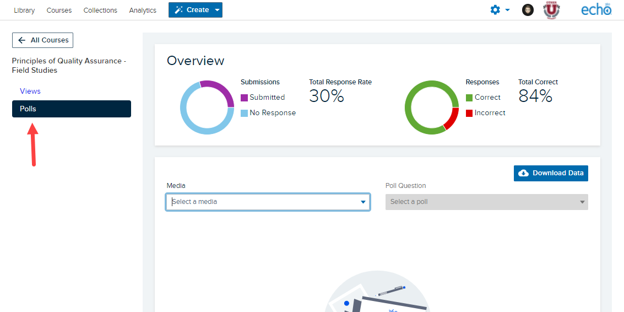This screenshot has height=312, width=624.
Task: Click the 30% response rate value
Action: pyautogui.click(x=327, y=96)
